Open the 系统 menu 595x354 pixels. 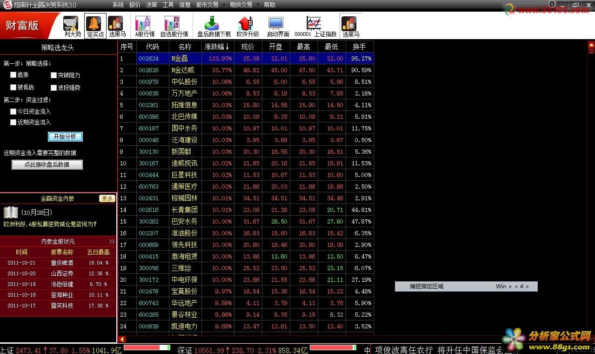point(118,5)
